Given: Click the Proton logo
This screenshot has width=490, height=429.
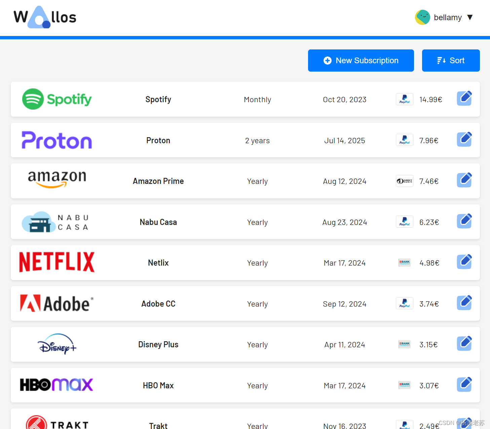Looking at the screenshot, I should 57,140.
